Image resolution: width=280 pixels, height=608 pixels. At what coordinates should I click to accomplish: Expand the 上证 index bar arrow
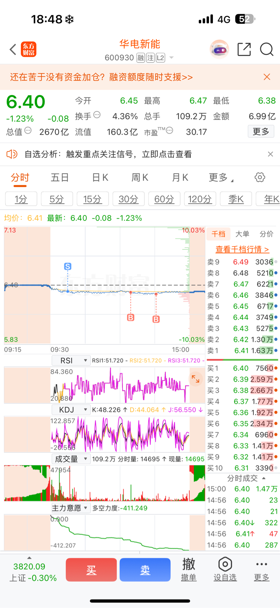pyautogui.click(x=29, y=558)
